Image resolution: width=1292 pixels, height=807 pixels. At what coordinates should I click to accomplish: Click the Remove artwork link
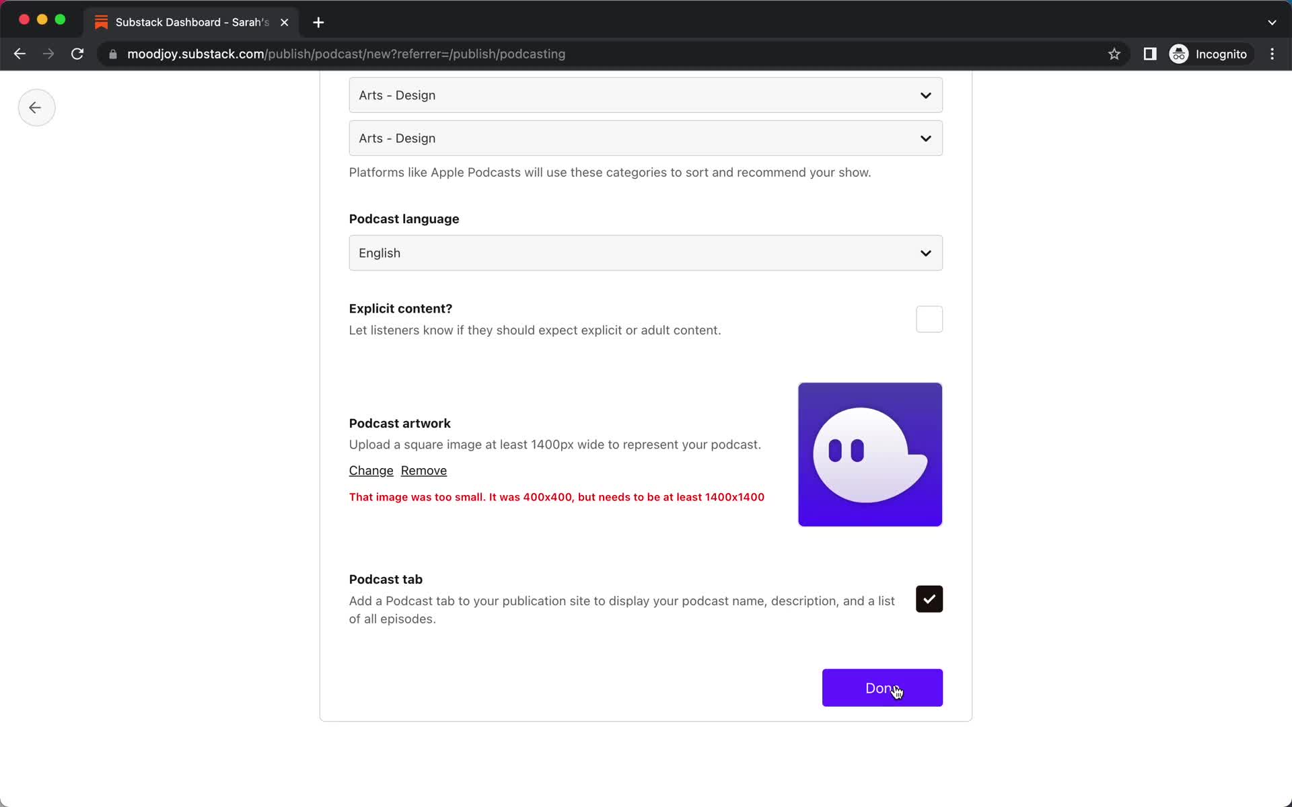pos(423,471)
